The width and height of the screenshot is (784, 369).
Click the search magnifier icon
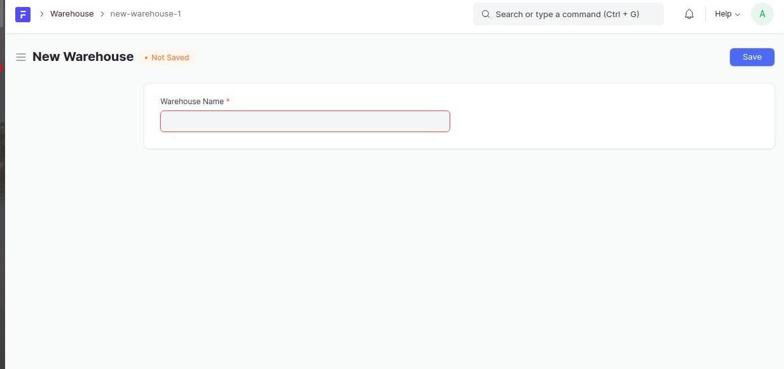[486, 14]
